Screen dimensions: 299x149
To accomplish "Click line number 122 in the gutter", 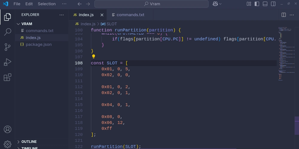I will click(x=79, y=147).
